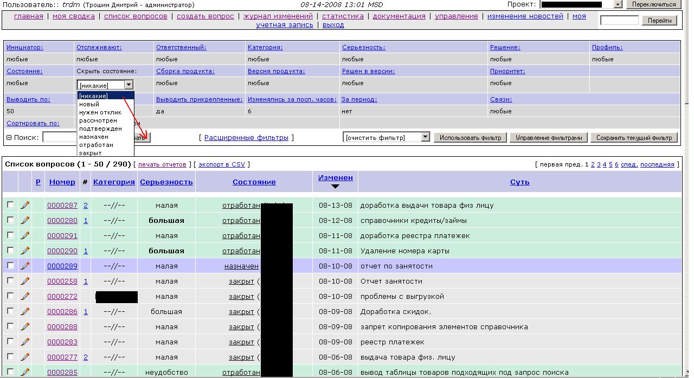Open the Проект dropdown at top right

(618, 4)
